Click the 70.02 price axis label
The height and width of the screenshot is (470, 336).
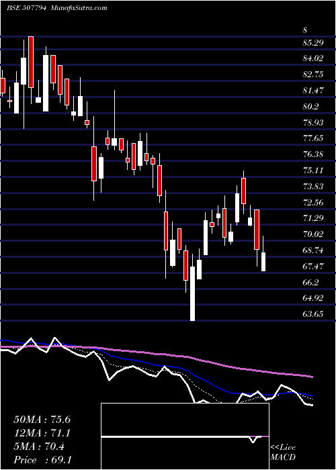click(x=313, y=234)
